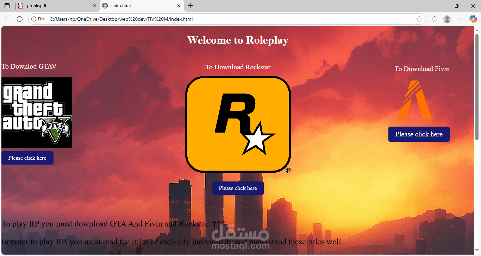Close the browser window
Screen dimensions: 481x256
coord(473,6)
